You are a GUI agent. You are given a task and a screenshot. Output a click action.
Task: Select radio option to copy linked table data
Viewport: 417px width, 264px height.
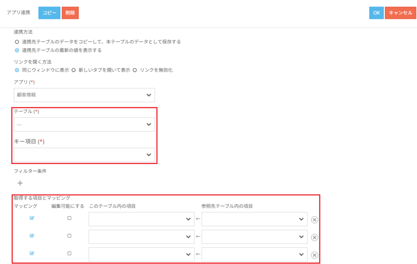click(x=17, y=42)
